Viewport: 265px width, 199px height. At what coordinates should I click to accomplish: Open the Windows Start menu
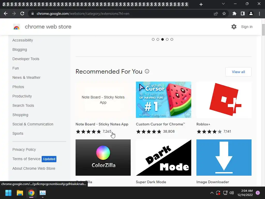coord(8,193)
